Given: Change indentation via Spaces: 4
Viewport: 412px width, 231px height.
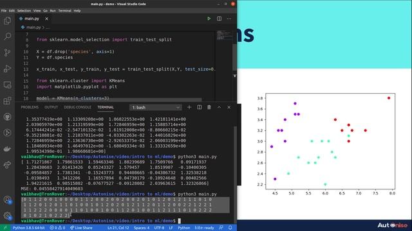Looking at the screenshot, I should pos(142,228).
